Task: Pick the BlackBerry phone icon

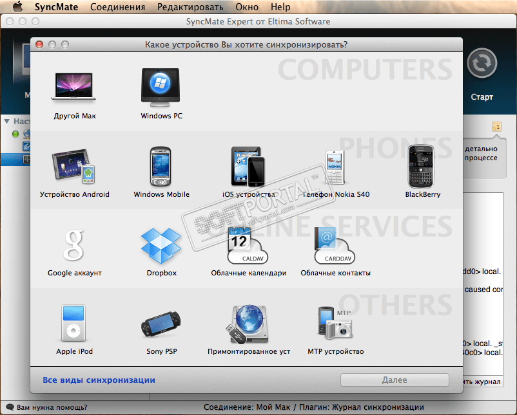Action: click(x=422, y=167)
